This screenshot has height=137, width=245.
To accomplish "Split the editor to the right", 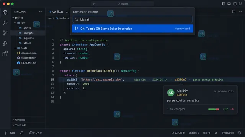I will pyautogui.click(x=234, y=11).
